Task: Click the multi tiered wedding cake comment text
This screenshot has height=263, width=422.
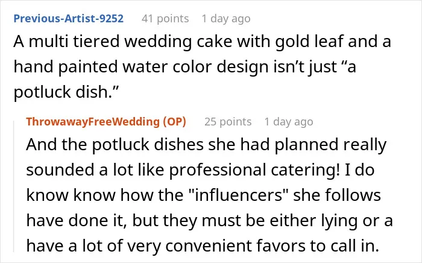Action: click(202, 66)
